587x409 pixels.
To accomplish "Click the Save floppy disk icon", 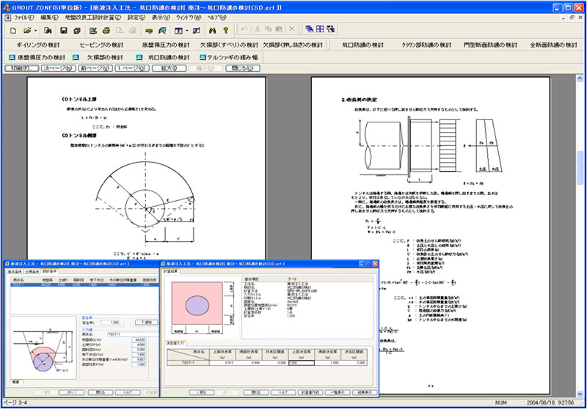I will pyautogui.click(x=64, y=30).
